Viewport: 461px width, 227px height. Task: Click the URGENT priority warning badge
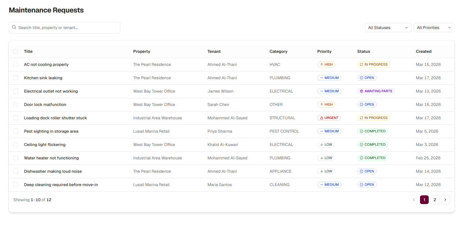[x=329, y=118]
